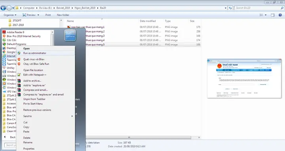Click the Notepad++ icon beside Edit with Notepad++
Screen dimensions: 285x151
(x=19, y=75)
